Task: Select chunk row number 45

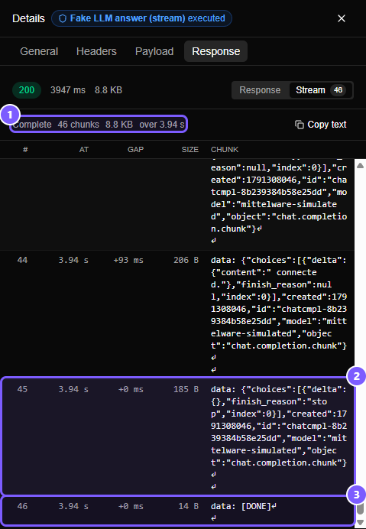Action: pos(177,436)
